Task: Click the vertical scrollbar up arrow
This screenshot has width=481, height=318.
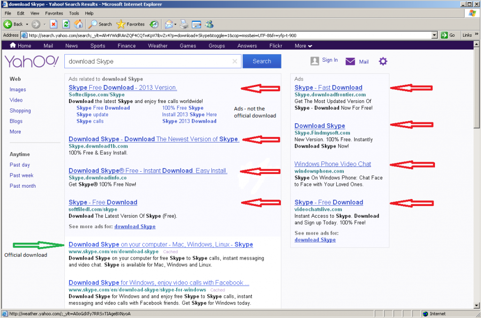Action: 476,44
